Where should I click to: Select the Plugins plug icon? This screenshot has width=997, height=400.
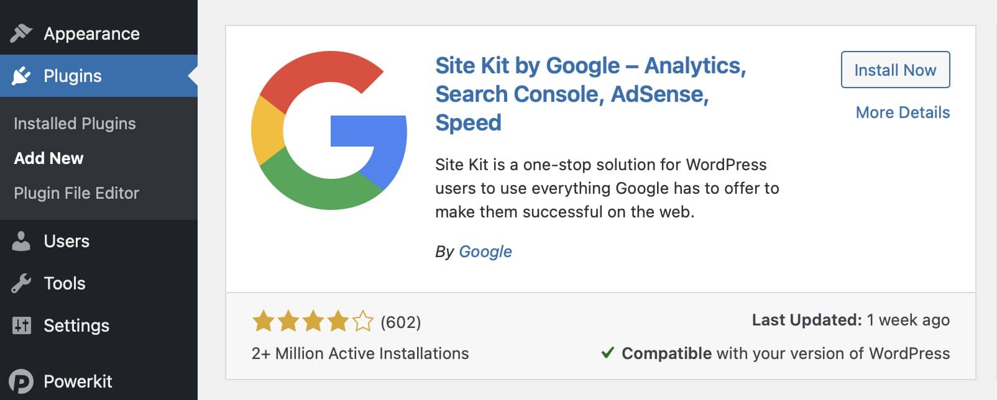pos(22,76)
